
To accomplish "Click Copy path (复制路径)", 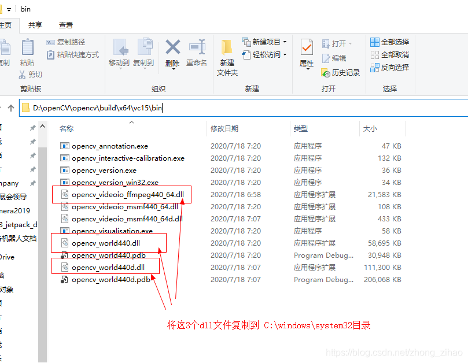I will click(x=66, y=42).
